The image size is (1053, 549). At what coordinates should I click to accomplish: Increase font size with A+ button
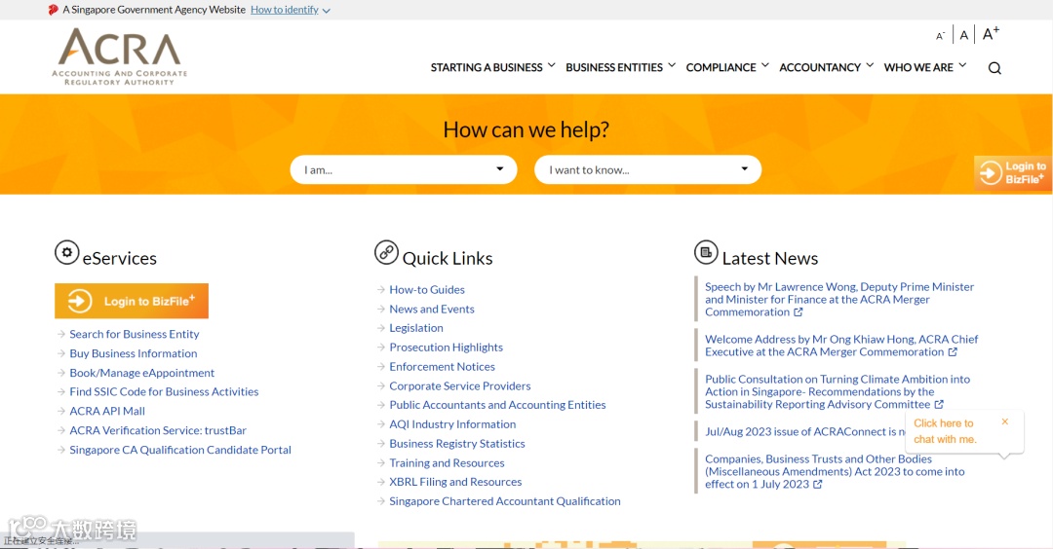[x=991, y=33]
